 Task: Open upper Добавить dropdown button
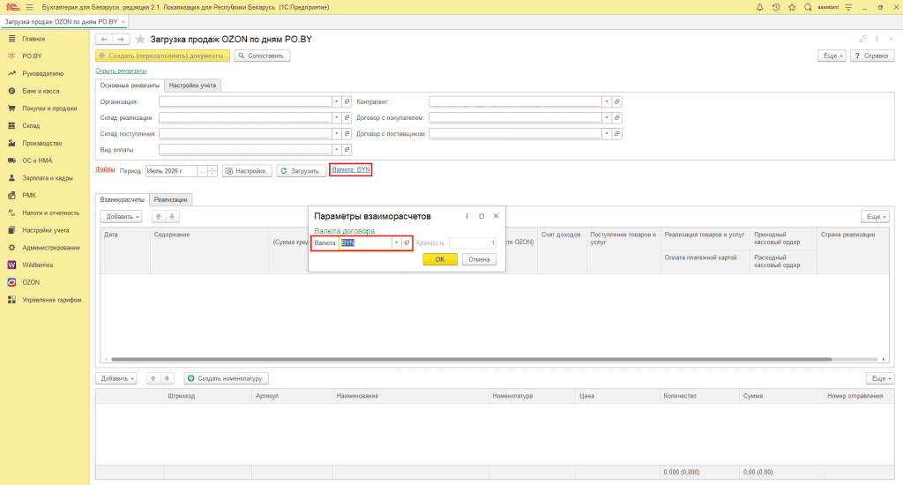point(121,217)
